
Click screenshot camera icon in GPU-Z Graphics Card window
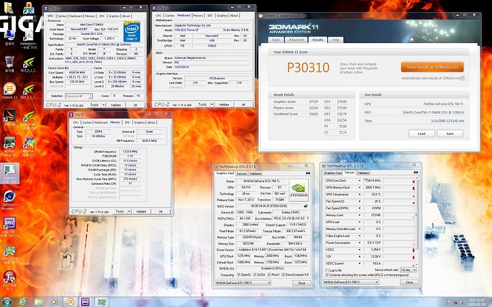point(308,173)
